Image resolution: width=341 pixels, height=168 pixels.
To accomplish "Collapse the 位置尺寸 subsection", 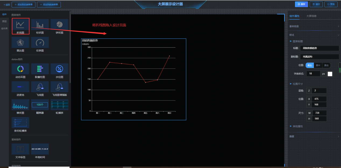I will click(296, 84).
